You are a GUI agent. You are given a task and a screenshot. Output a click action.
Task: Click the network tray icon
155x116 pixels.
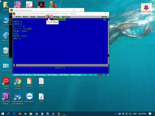(127, 114)
